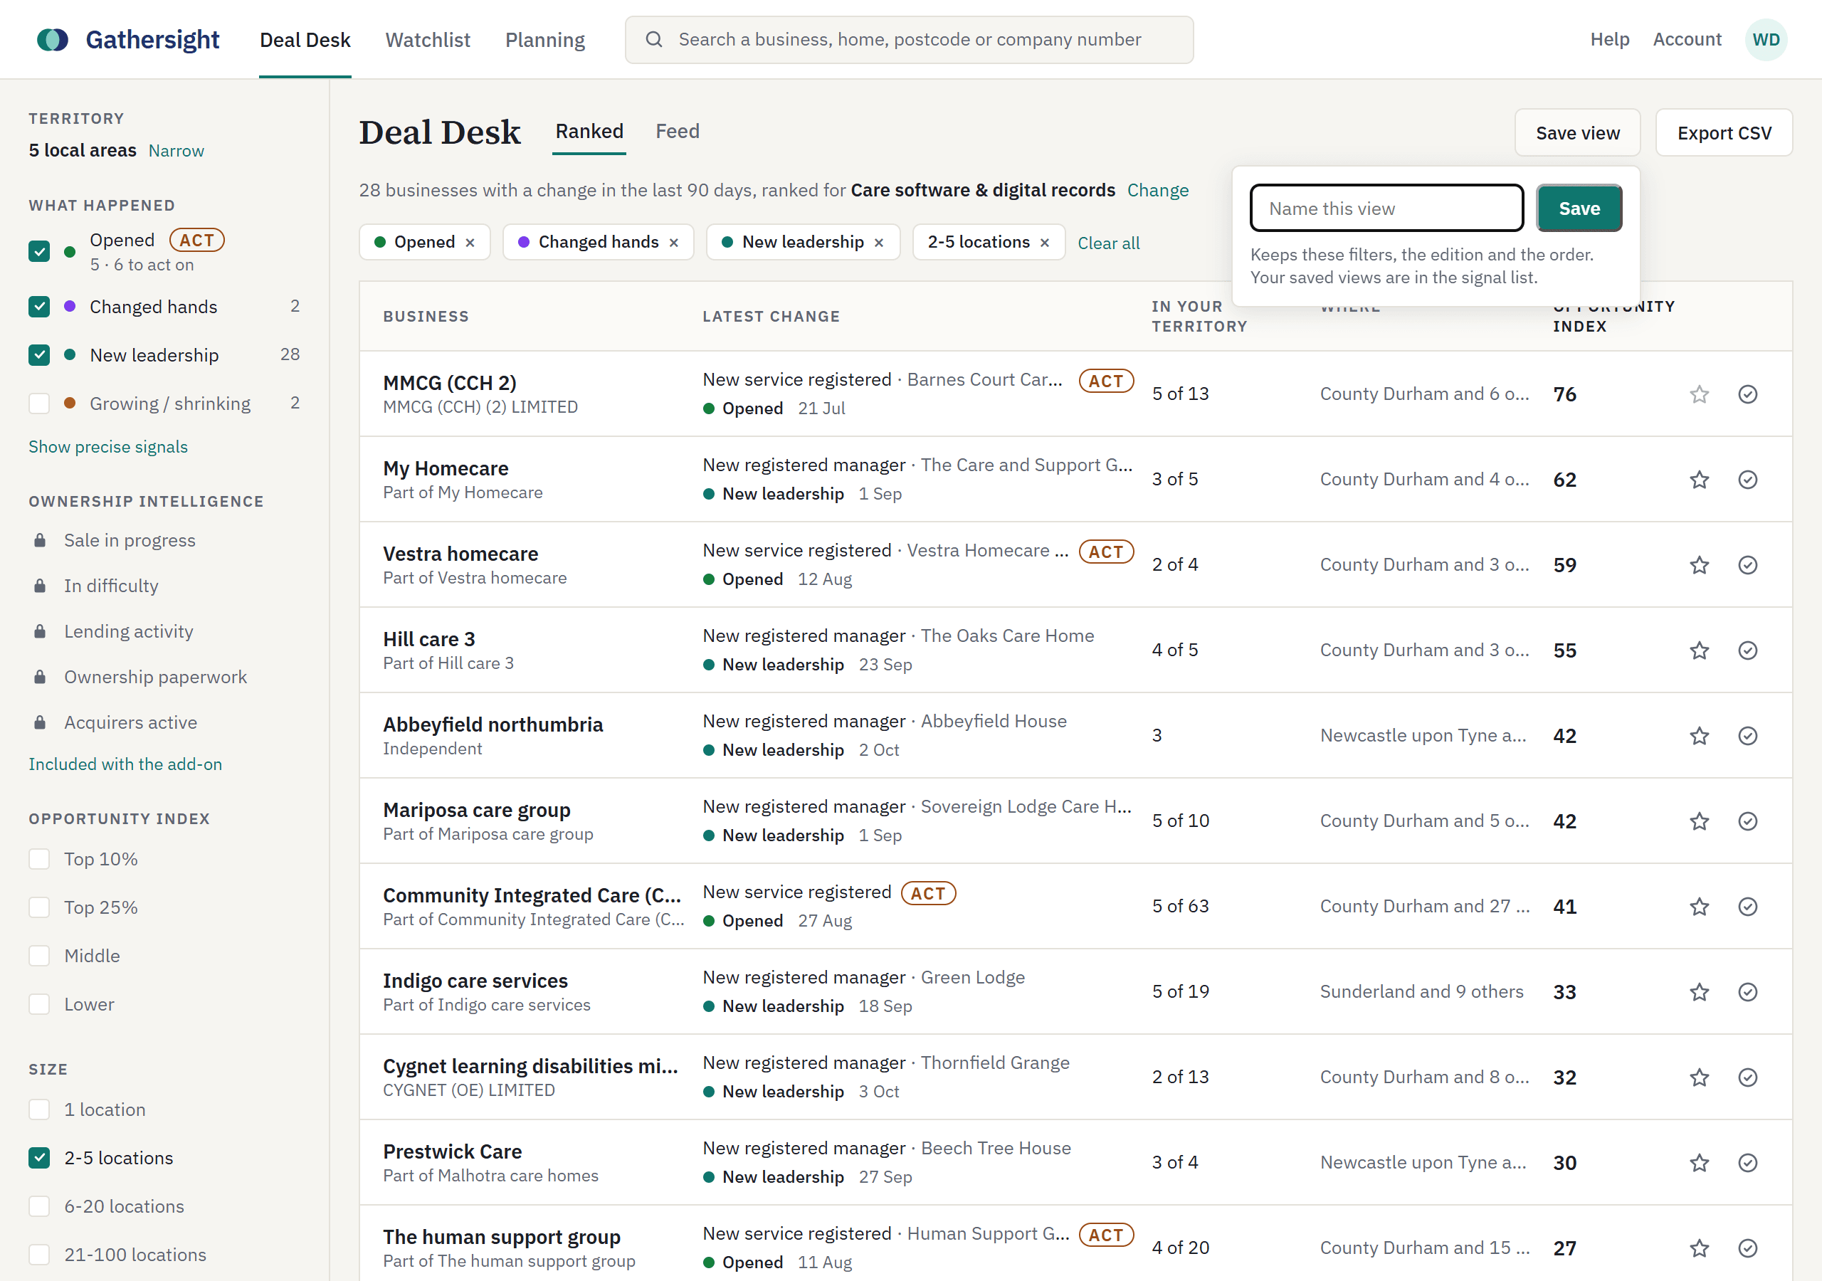Uncheck Changed hands checkbox
This screenshot has width=1822, height=1281.
click(39, 306)
